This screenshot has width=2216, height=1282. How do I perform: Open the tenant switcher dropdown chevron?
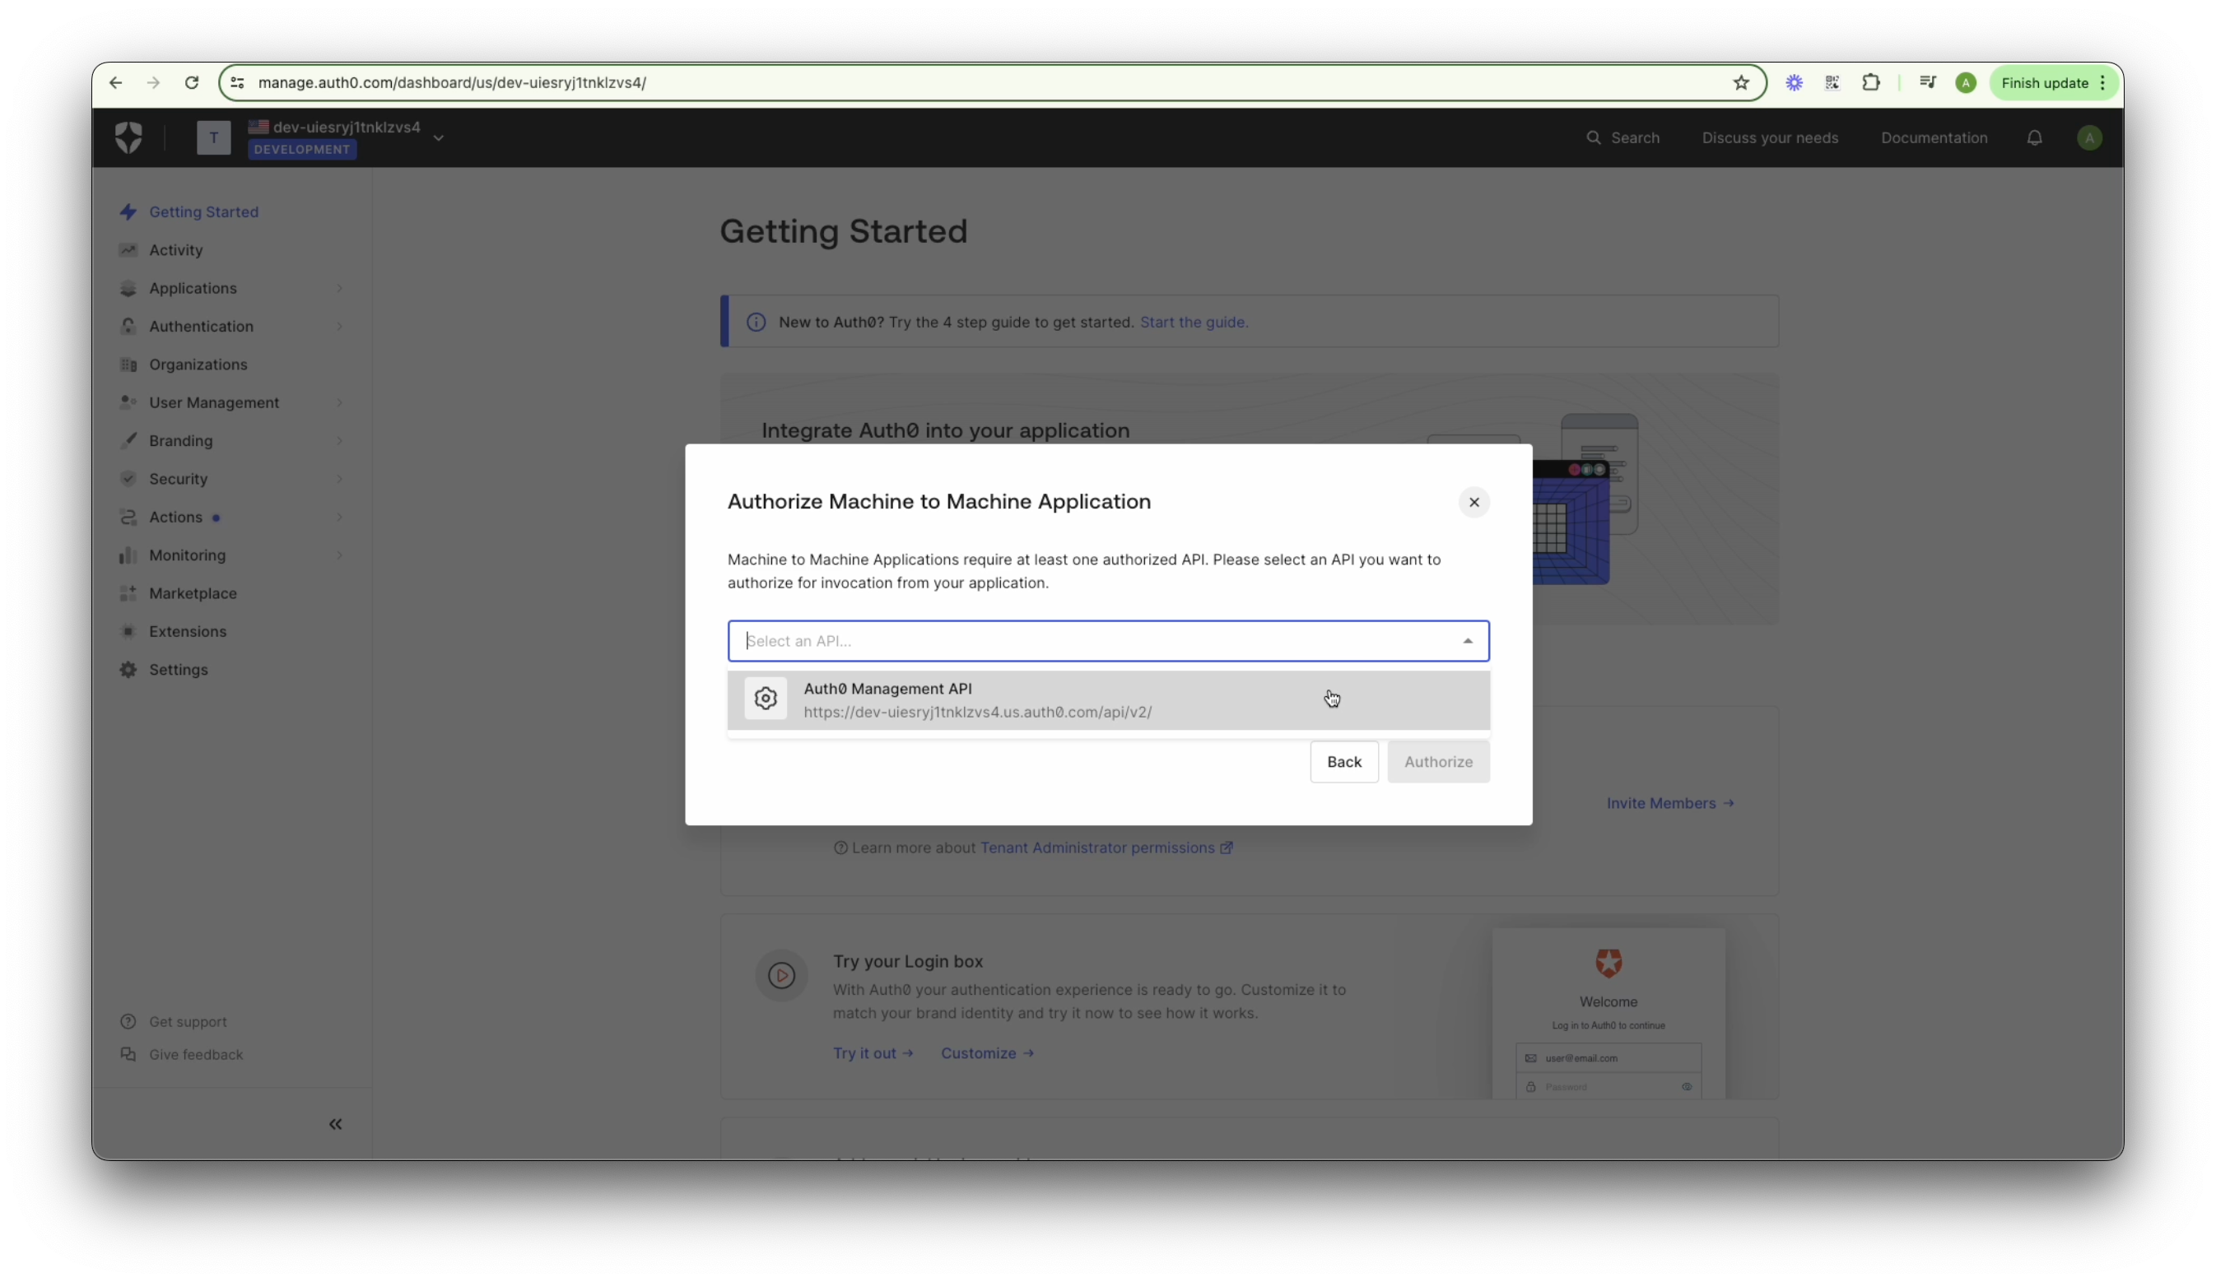click(438, 138)
